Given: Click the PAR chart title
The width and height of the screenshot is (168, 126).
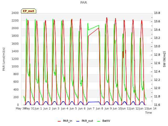Looking at the screenshot, I should (x=83, y=3).
